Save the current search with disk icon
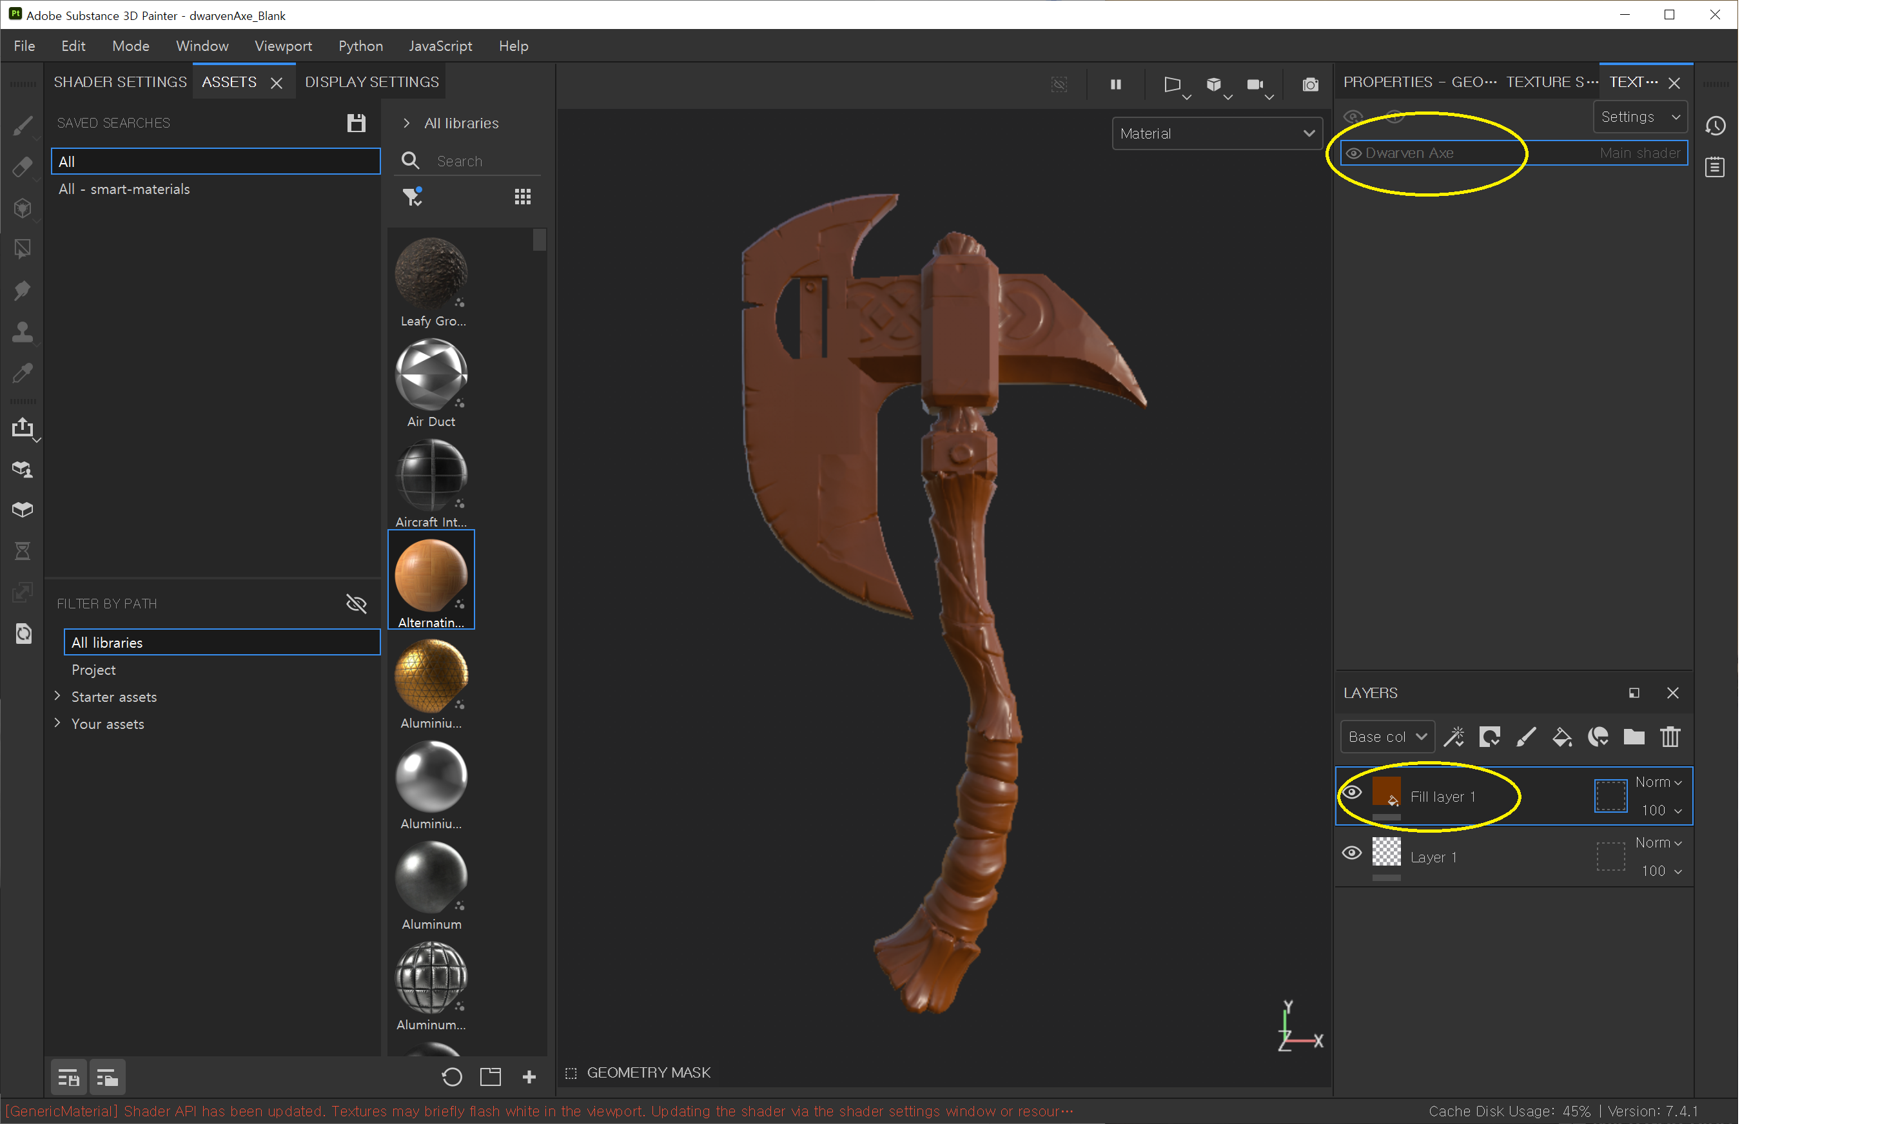This screenshot has height=1124, width=1878. 356,122
